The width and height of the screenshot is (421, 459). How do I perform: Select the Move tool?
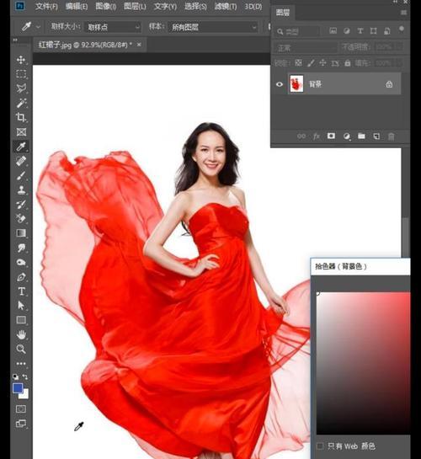pyautogui.click(x=21, y=60)
